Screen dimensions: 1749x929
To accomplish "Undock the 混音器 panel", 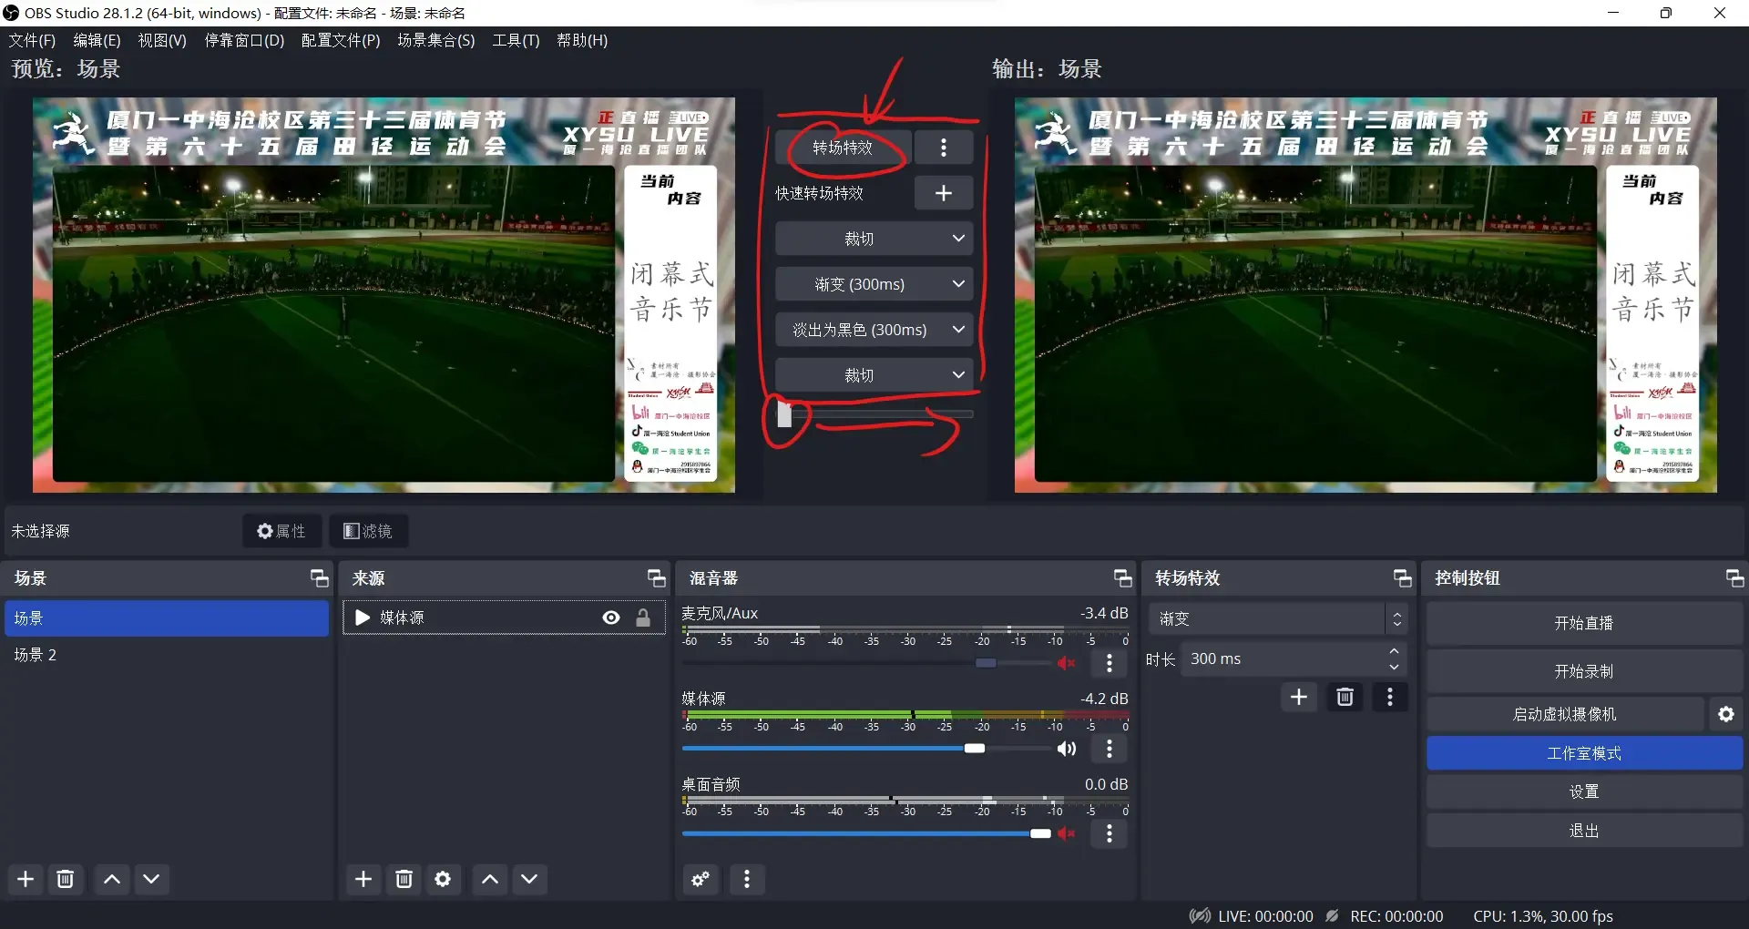I will pyautogui.click(x=1122, y=578).
